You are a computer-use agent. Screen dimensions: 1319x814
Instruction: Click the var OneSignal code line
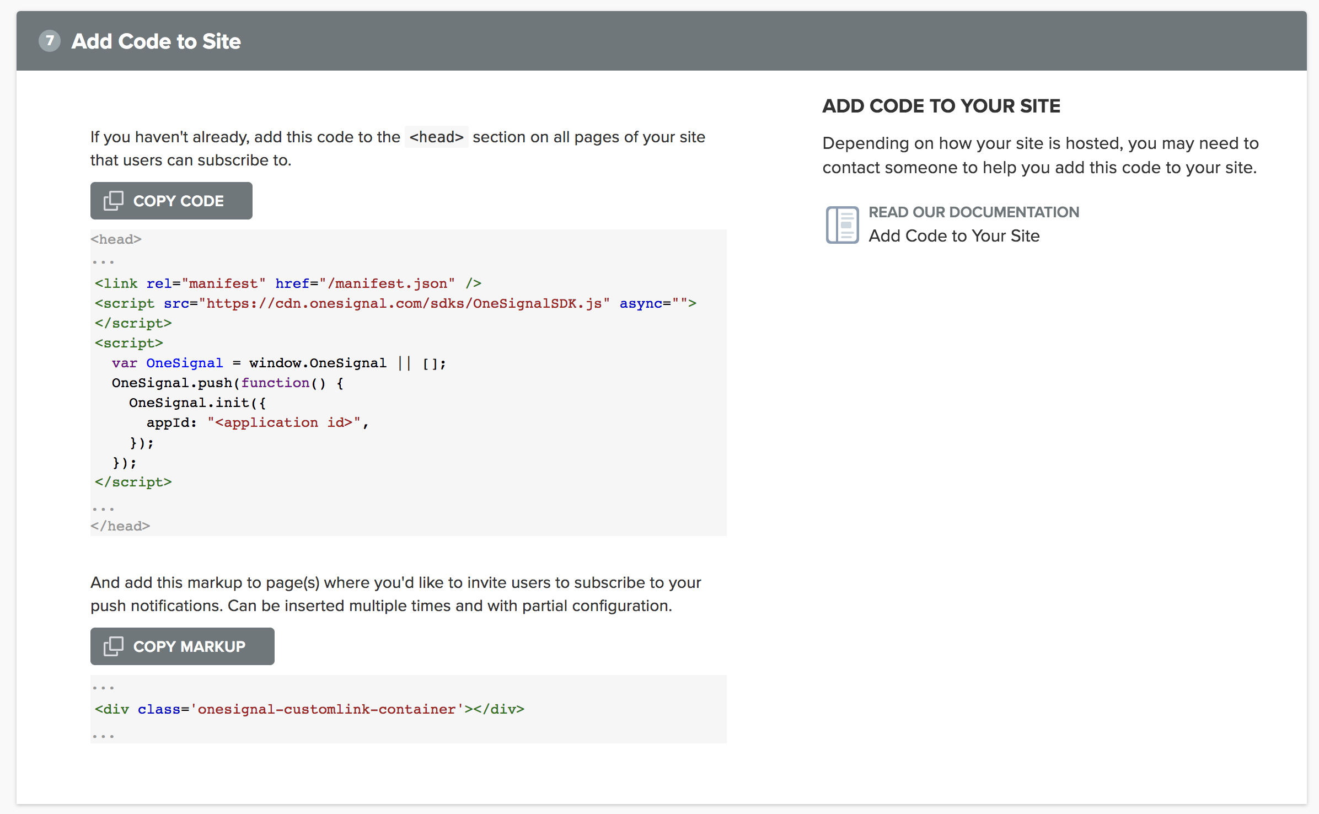278,363
